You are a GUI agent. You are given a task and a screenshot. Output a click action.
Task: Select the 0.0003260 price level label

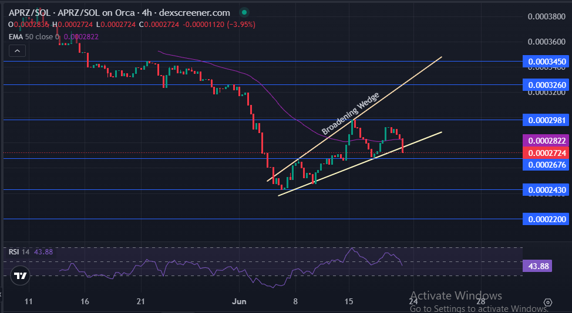pos(546,85)
